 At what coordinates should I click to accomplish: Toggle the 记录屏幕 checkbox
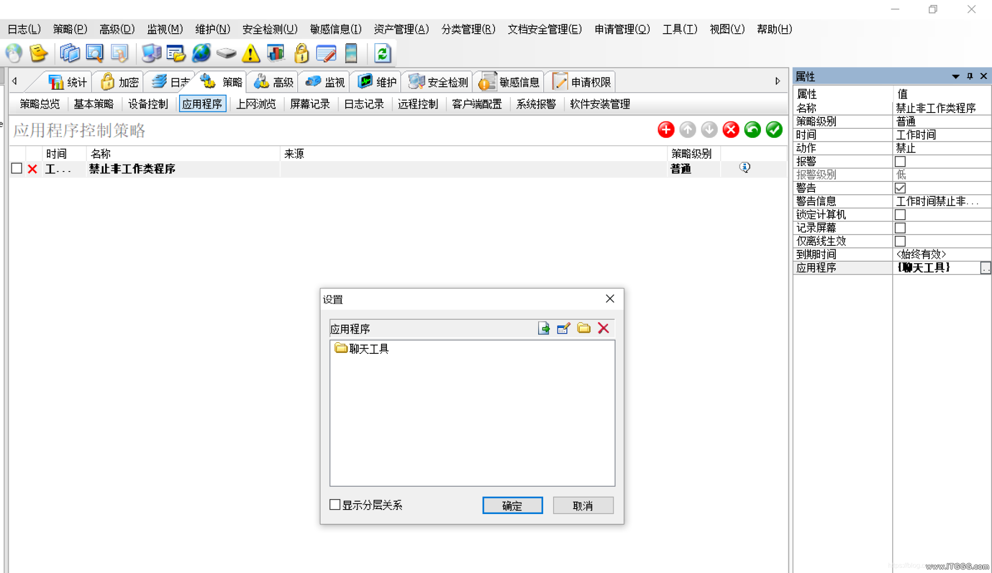click(900, 228)
